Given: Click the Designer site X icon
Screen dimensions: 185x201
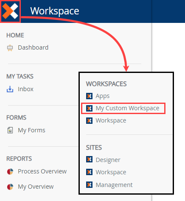Looking at the screenshot, I should [89, 159].
